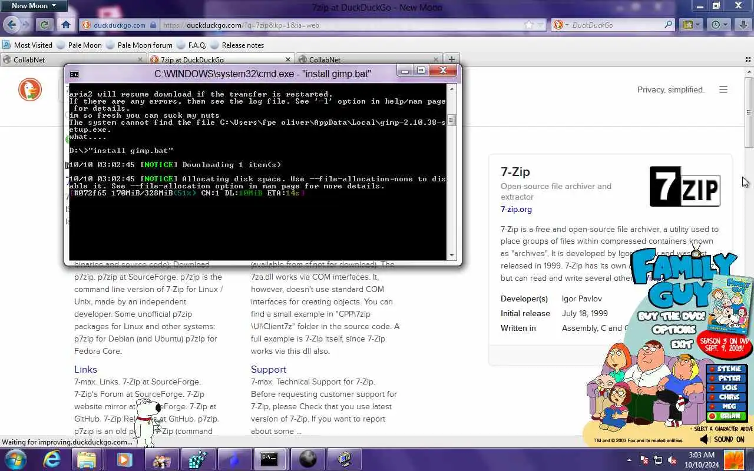Viewport: 754px width, 471px height.
Task: Open the computer monitor taskbar icon
Action: coord(345,459)
